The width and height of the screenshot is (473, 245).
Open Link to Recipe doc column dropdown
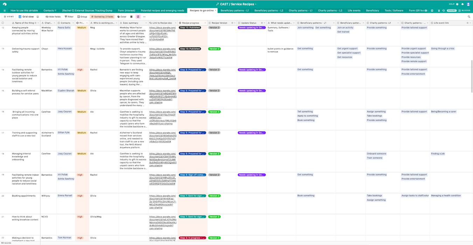point(175,23)
